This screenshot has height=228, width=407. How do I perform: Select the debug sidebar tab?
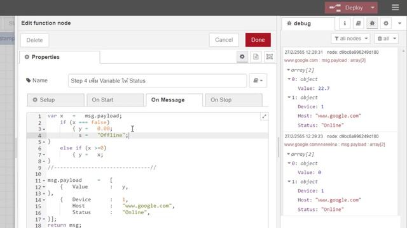click(x=308, y=23)
